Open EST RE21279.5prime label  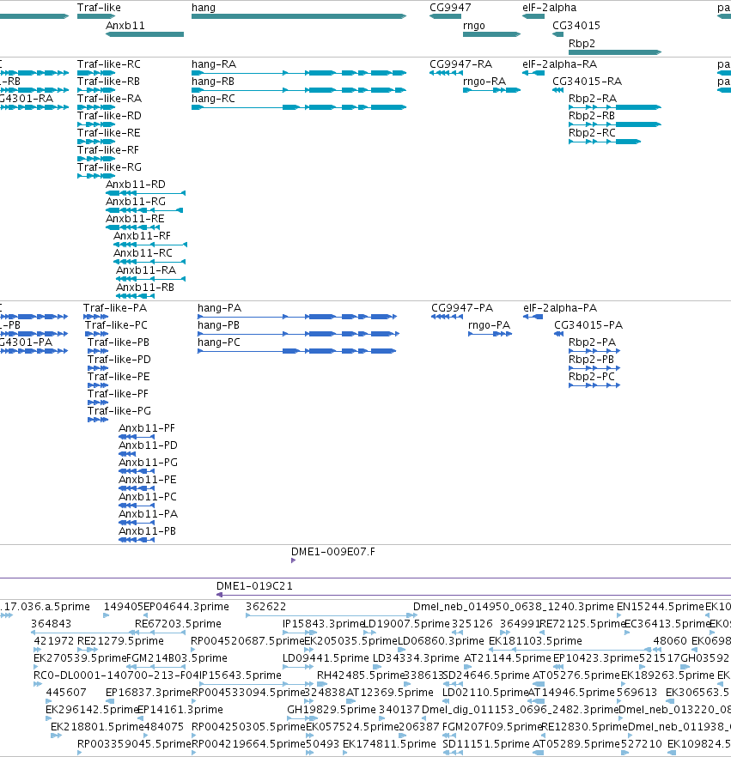pos(121,641)
